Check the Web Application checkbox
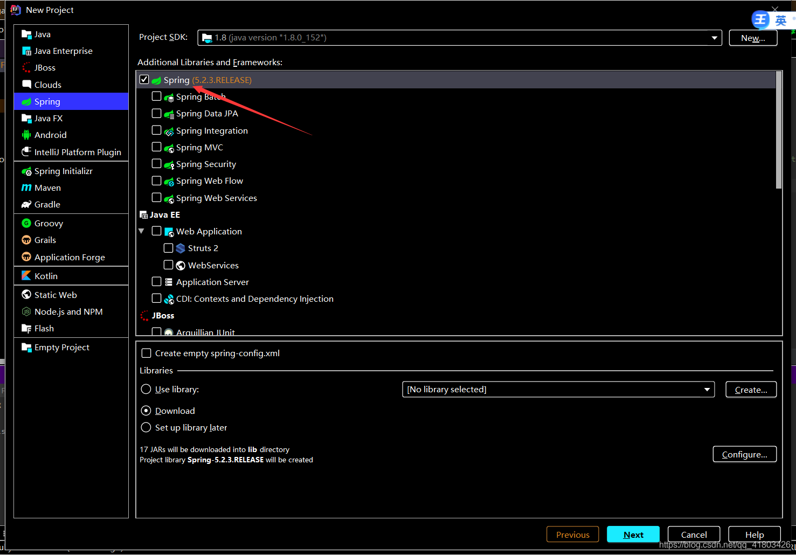 [156, 231]
